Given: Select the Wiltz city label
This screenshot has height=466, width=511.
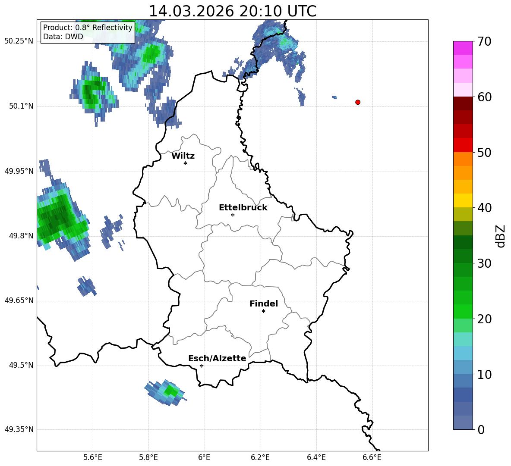Looking at the screenshot, I should (183, 156).
